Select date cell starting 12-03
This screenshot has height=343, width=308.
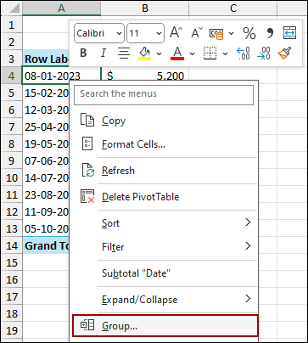[x=46, y=110]
